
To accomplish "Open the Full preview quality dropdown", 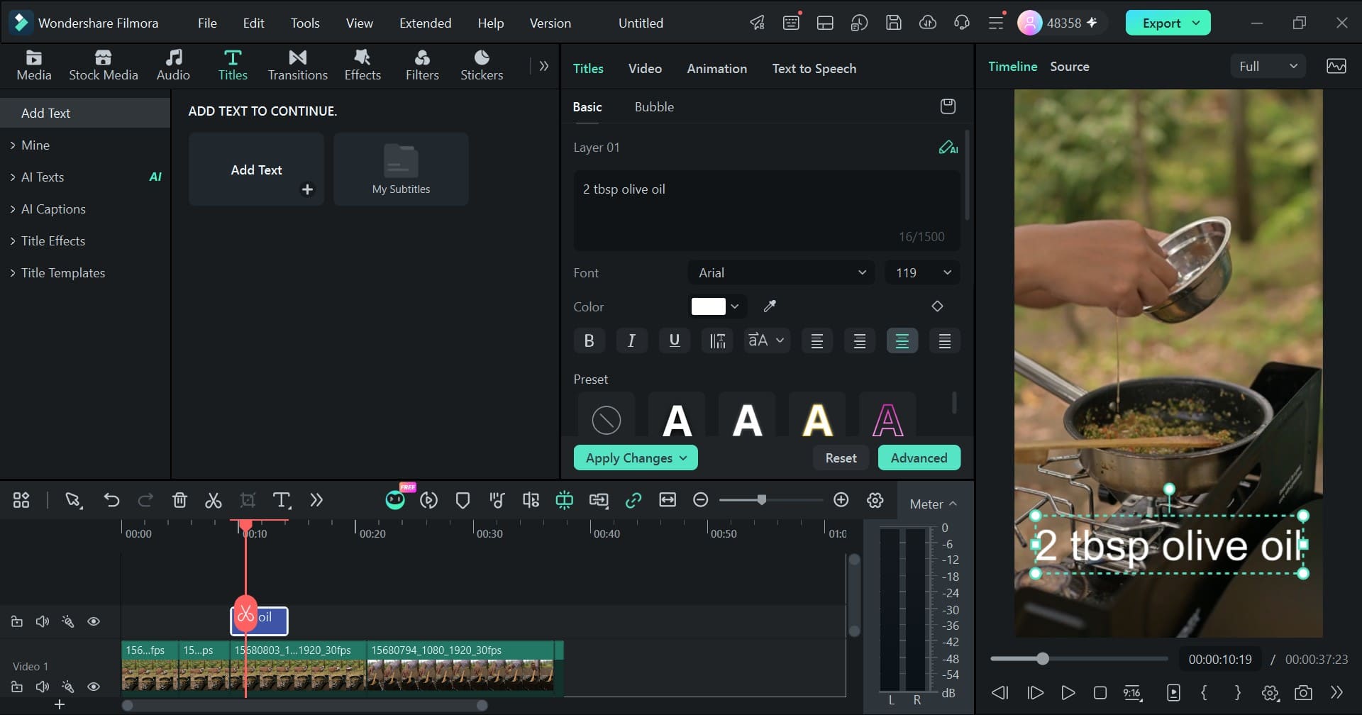I will pos(1268,66).
